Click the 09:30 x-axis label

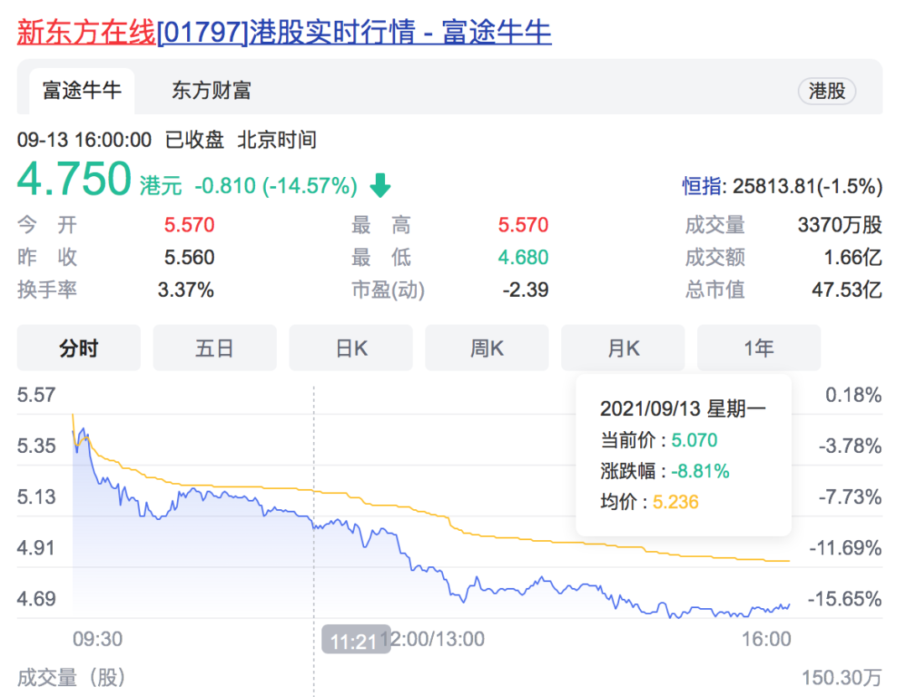point(97,638)
